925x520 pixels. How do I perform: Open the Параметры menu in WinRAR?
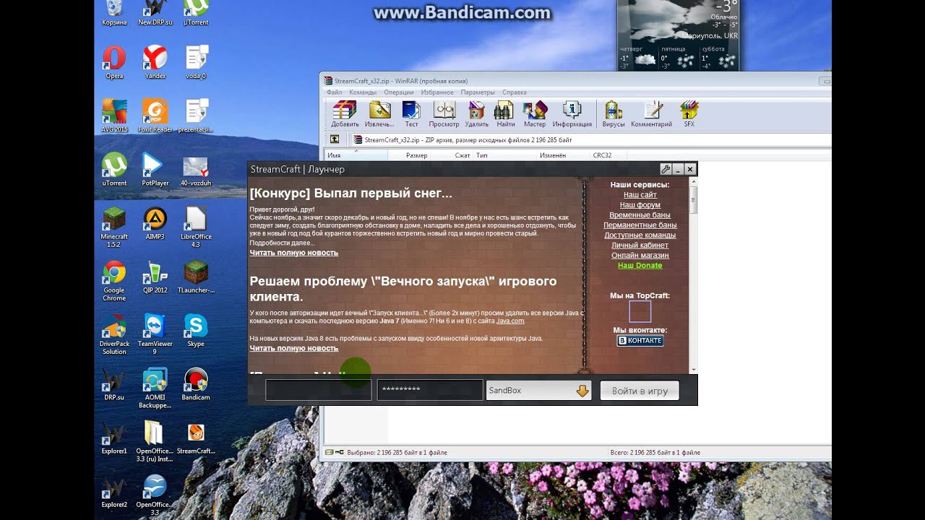[x=478, y=92]
